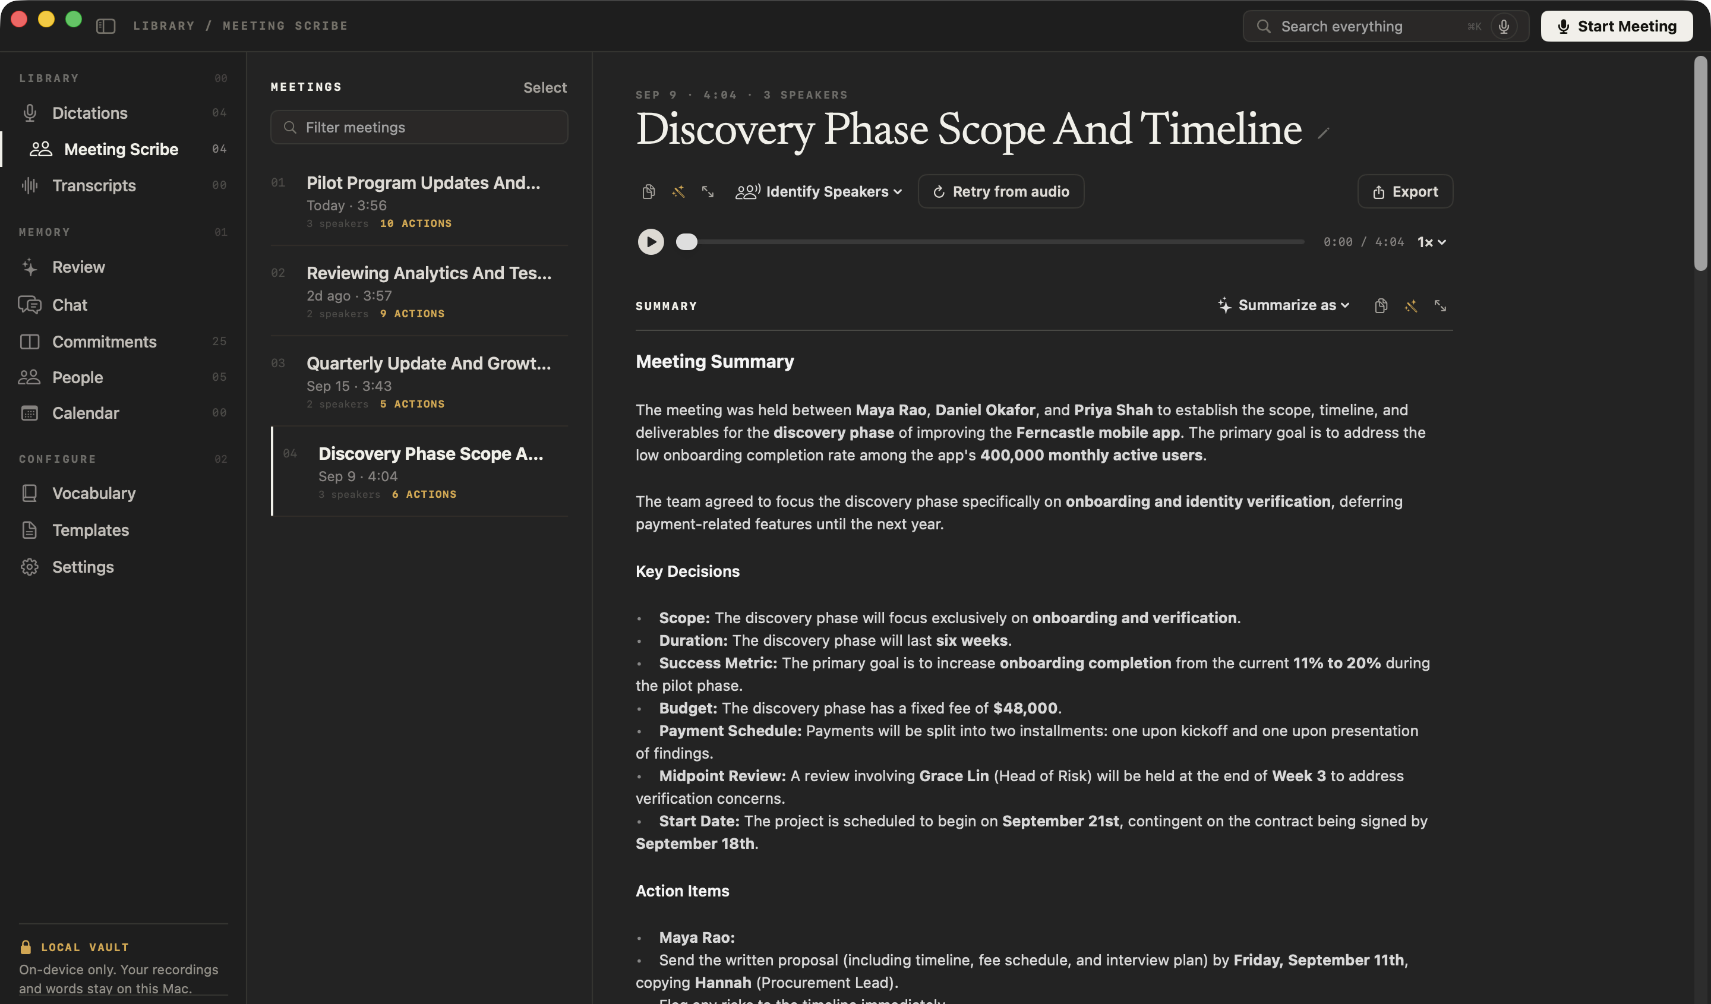Click the microphone icon in search bar

[1504, 27]
